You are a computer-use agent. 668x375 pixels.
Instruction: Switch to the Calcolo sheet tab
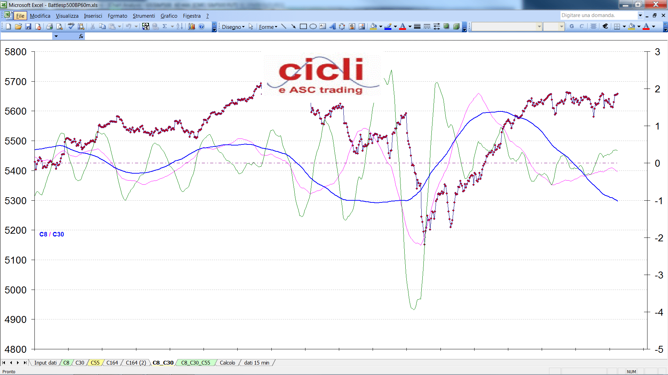[228, 363]
